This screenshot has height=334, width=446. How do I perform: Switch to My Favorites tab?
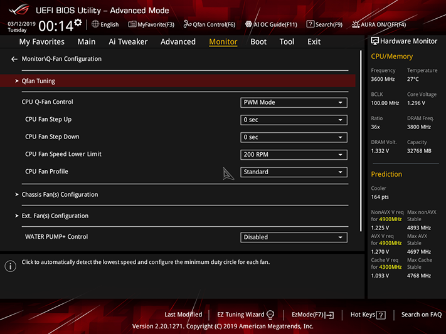tap(42, 42)
